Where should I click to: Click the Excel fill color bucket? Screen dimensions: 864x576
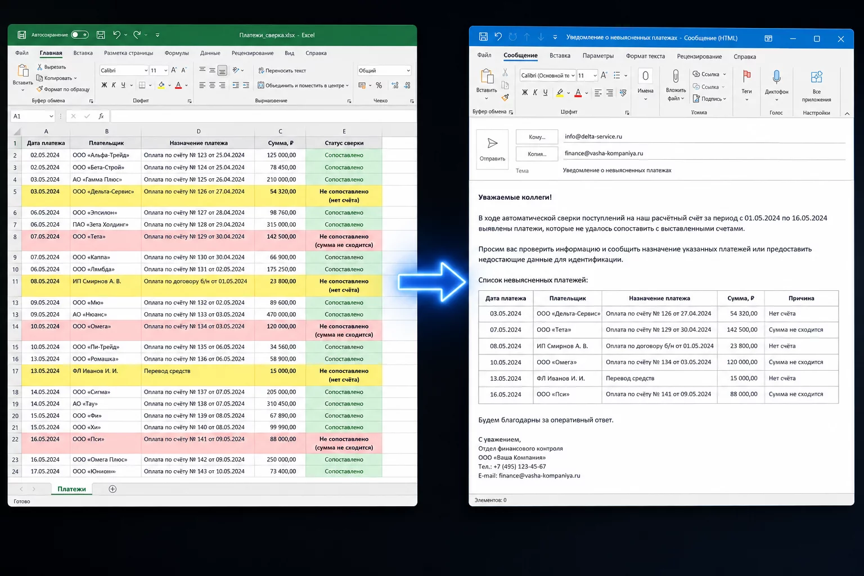pos(161,85)
